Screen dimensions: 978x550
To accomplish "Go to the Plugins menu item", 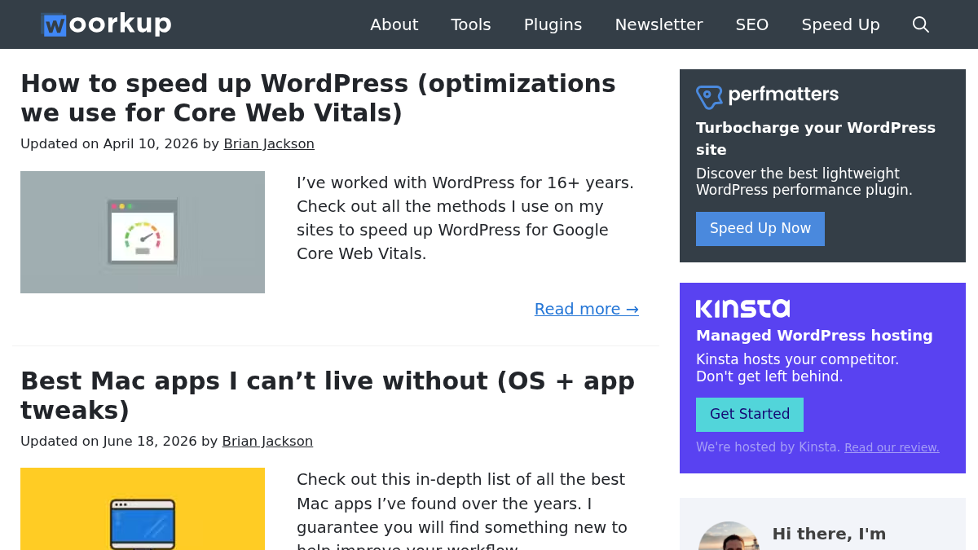I will (x=553, y=24).
